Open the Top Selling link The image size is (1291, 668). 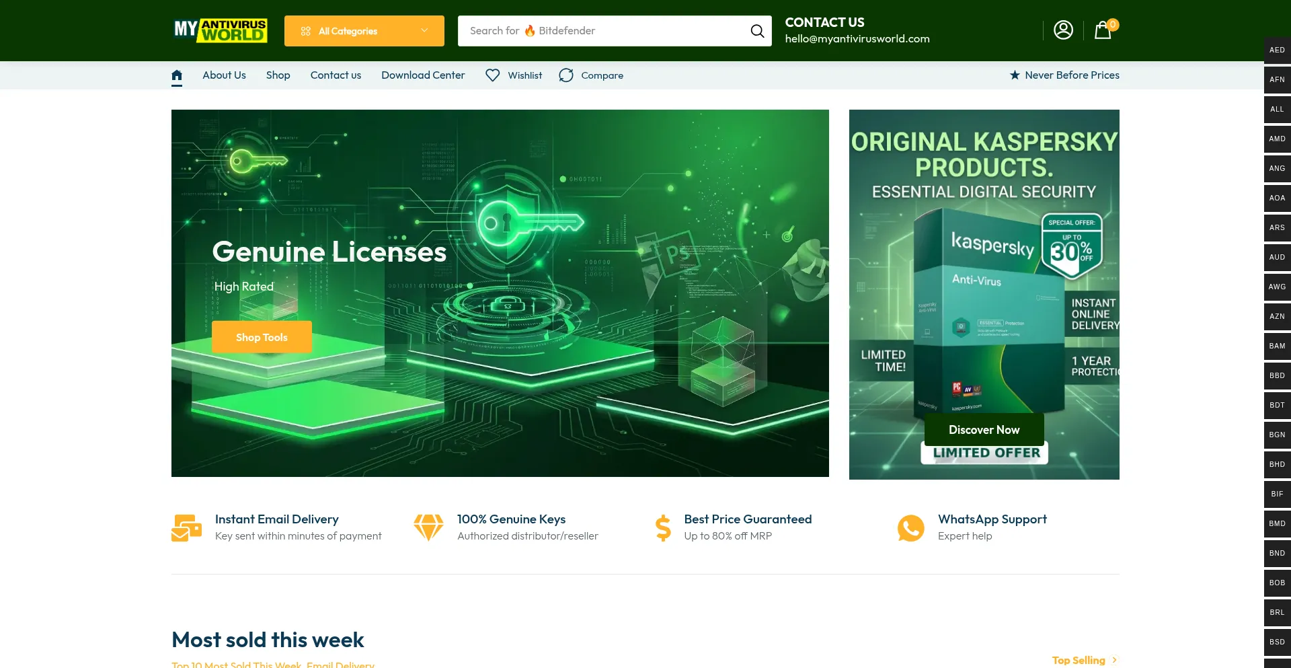(1085, 660)
